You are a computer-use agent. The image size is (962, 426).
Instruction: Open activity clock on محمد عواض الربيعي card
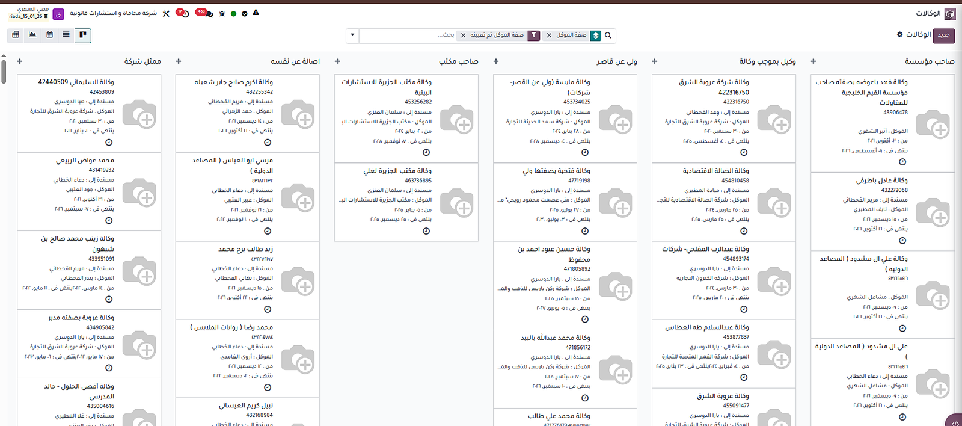tap(109, 221)
